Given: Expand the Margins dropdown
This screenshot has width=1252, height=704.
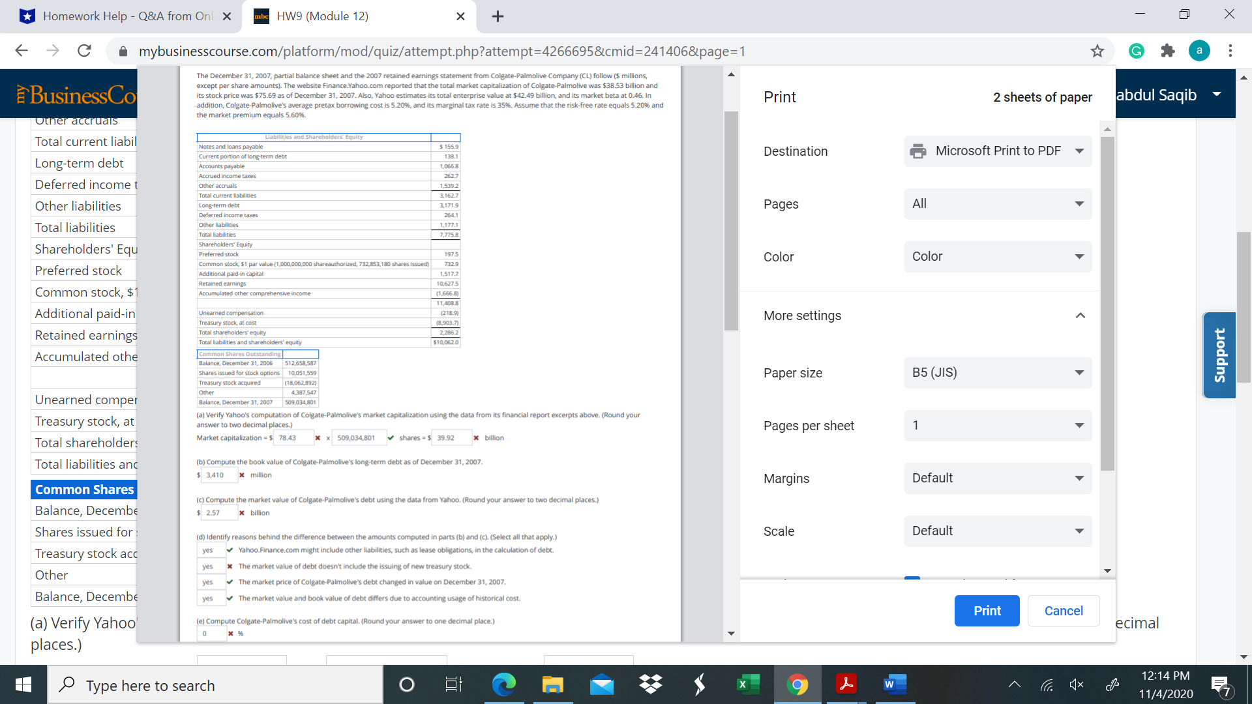Looking at the screenshot, I should (998, 478).
